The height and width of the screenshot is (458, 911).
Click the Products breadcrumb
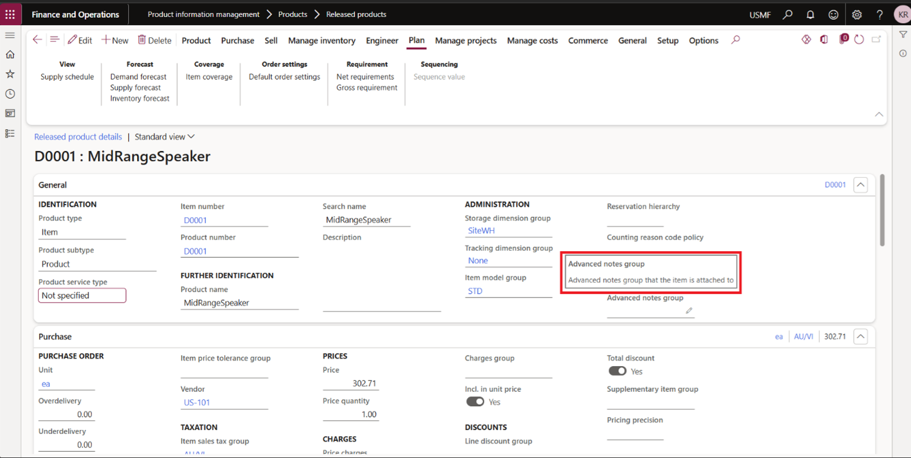[293, 14]
